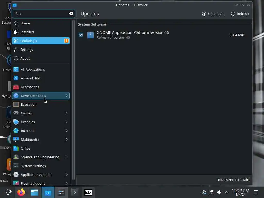The height and width of the screenshot is (198, 264).
Task: Click the sidebar vertical scrollbar
Action: (x=73, y=100)
